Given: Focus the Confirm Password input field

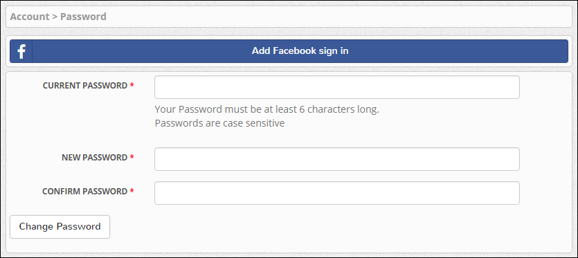Looking at the screenshot, I should pyautogui.click(x=337, y=193).
